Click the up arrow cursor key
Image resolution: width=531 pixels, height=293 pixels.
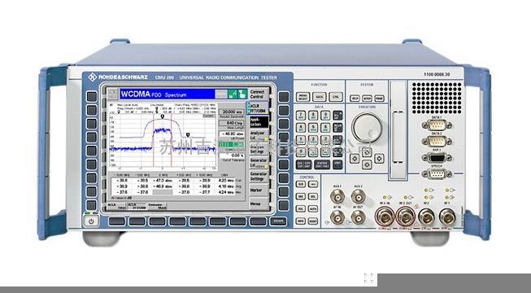click(367, 152)
